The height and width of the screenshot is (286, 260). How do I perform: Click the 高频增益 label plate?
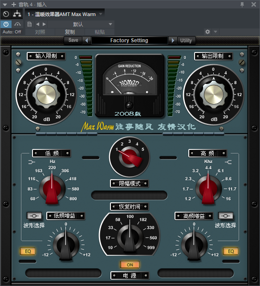[194, 216]
